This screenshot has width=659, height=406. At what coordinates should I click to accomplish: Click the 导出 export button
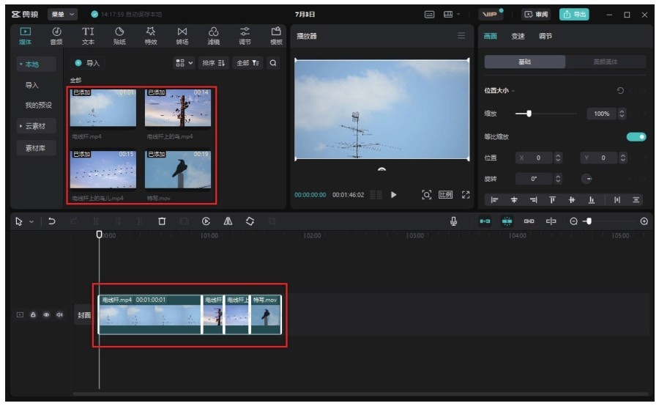click(x=575, y=15)
